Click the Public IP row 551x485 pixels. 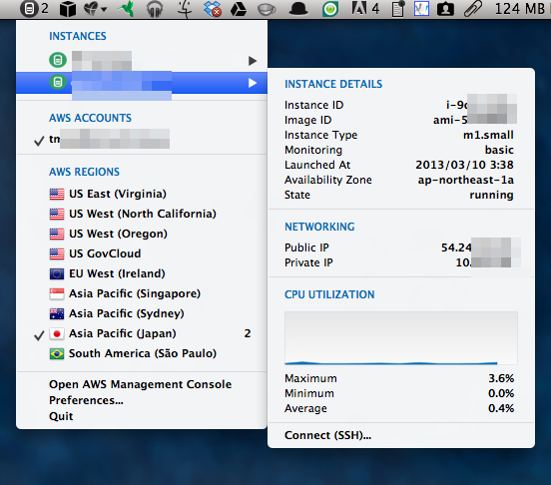coord(401,247)
